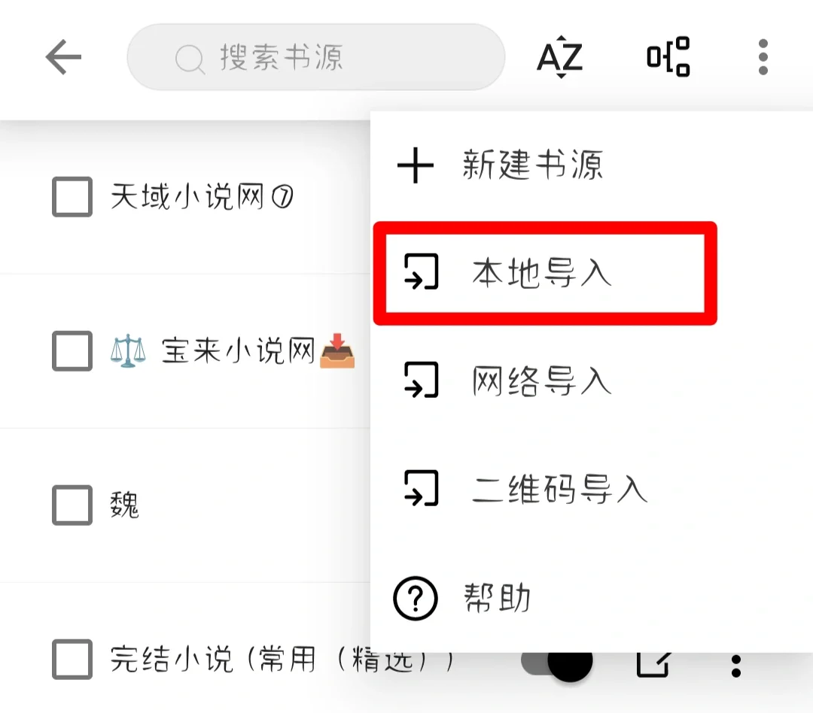
Task: Click the question mark help icon
Action: coord(416,598)
